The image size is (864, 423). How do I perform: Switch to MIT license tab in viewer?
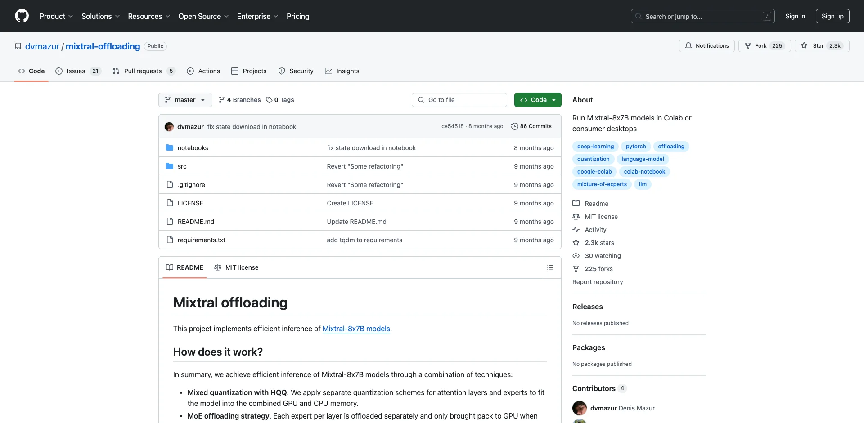236,267
